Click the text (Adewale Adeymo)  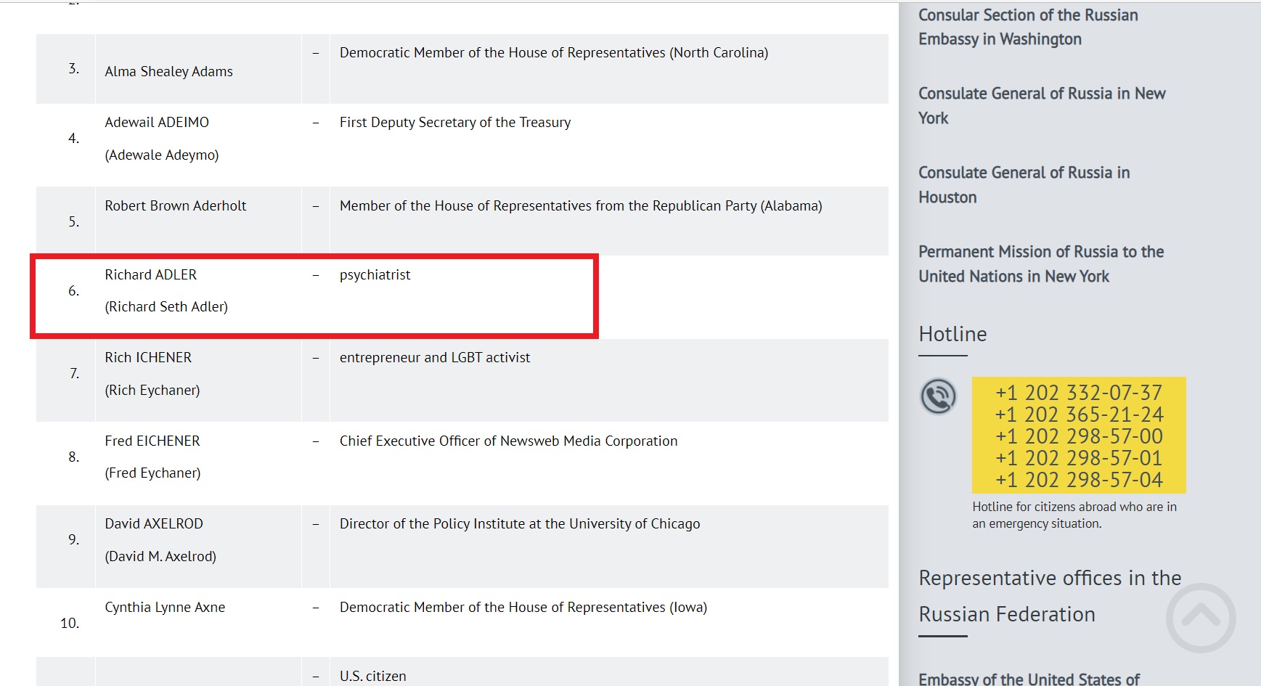[x=162, y=155]
